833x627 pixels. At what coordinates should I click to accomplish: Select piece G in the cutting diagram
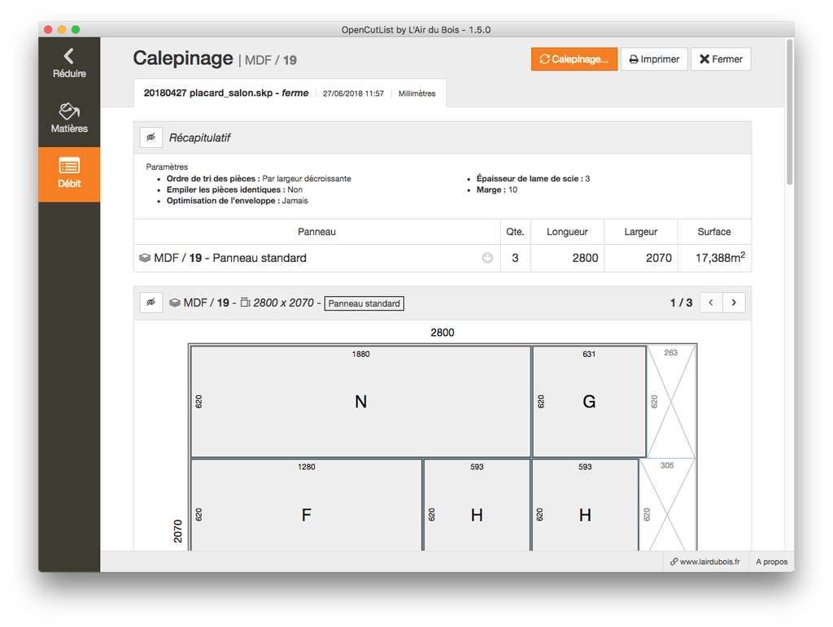pyautogui.click(x=589, y=402)
